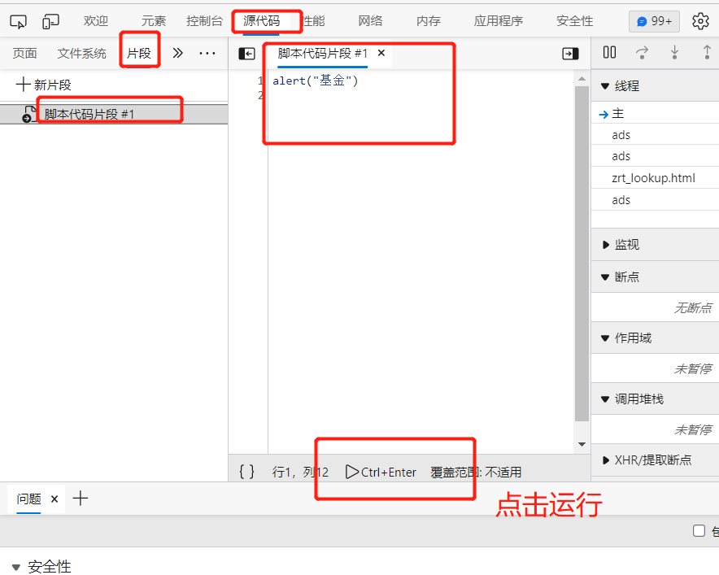
Task: Open the 内存 tab
Action: pyautogui.click(x=429, y=21)
